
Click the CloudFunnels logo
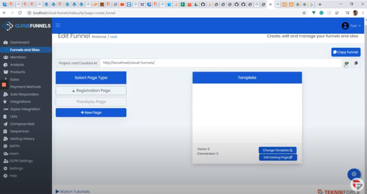tap(27, 26)
